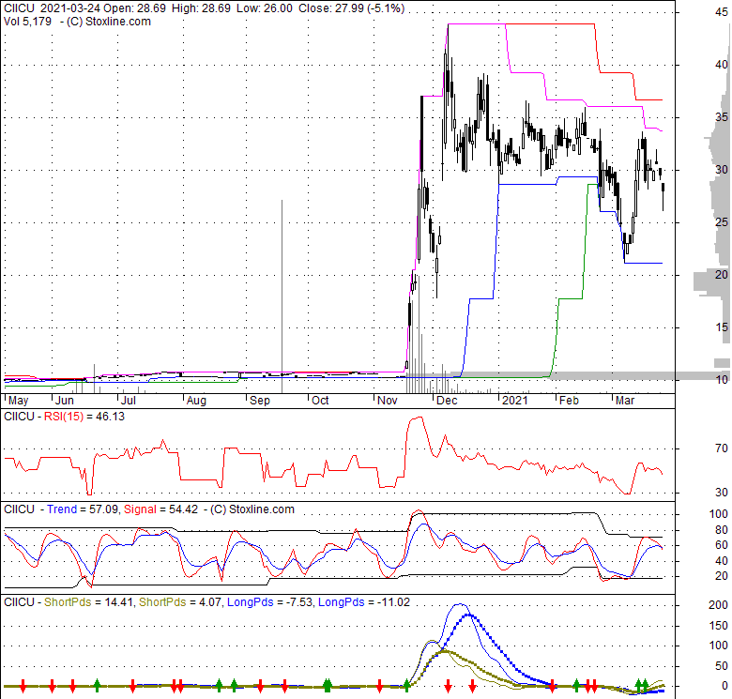Select the Dec label on the time axis
Viewport: 732px width, 699px height.
[x=447, y=401]
